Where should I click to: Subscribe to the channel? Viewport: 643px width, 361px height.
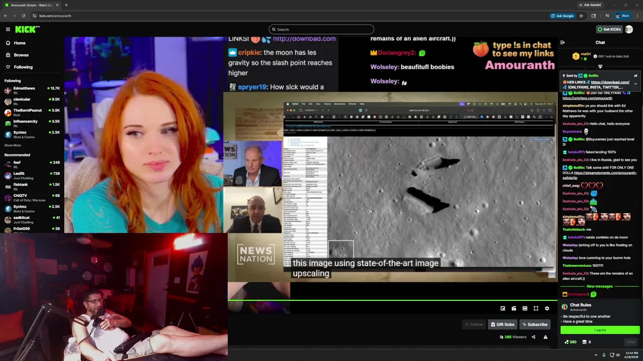point(534,324)
